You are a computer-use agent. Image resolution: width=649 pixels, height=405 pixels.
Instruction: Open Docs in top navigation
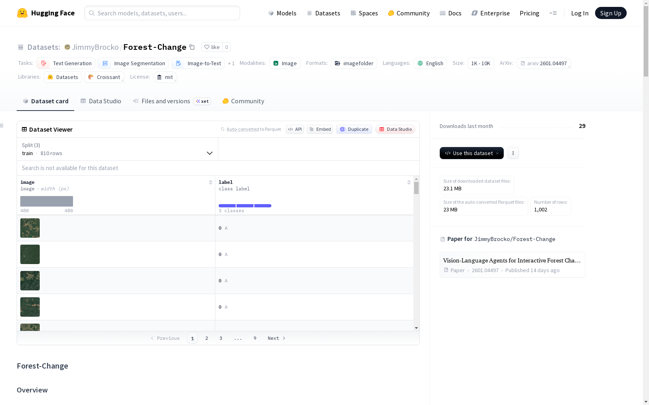pos(451,13)
